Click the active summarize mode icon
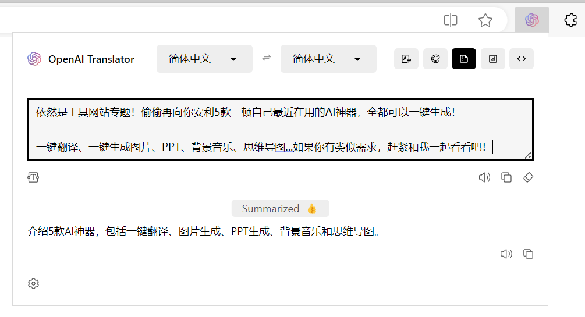 [464, 59]
